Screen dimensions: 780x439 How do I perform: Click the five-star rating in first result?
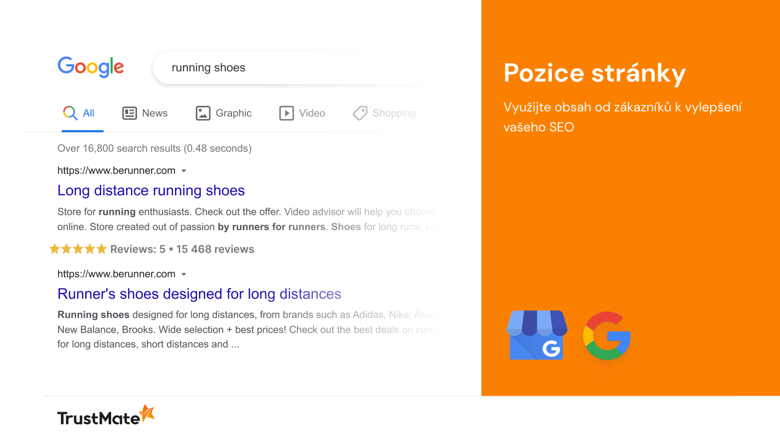click(78, 249)
